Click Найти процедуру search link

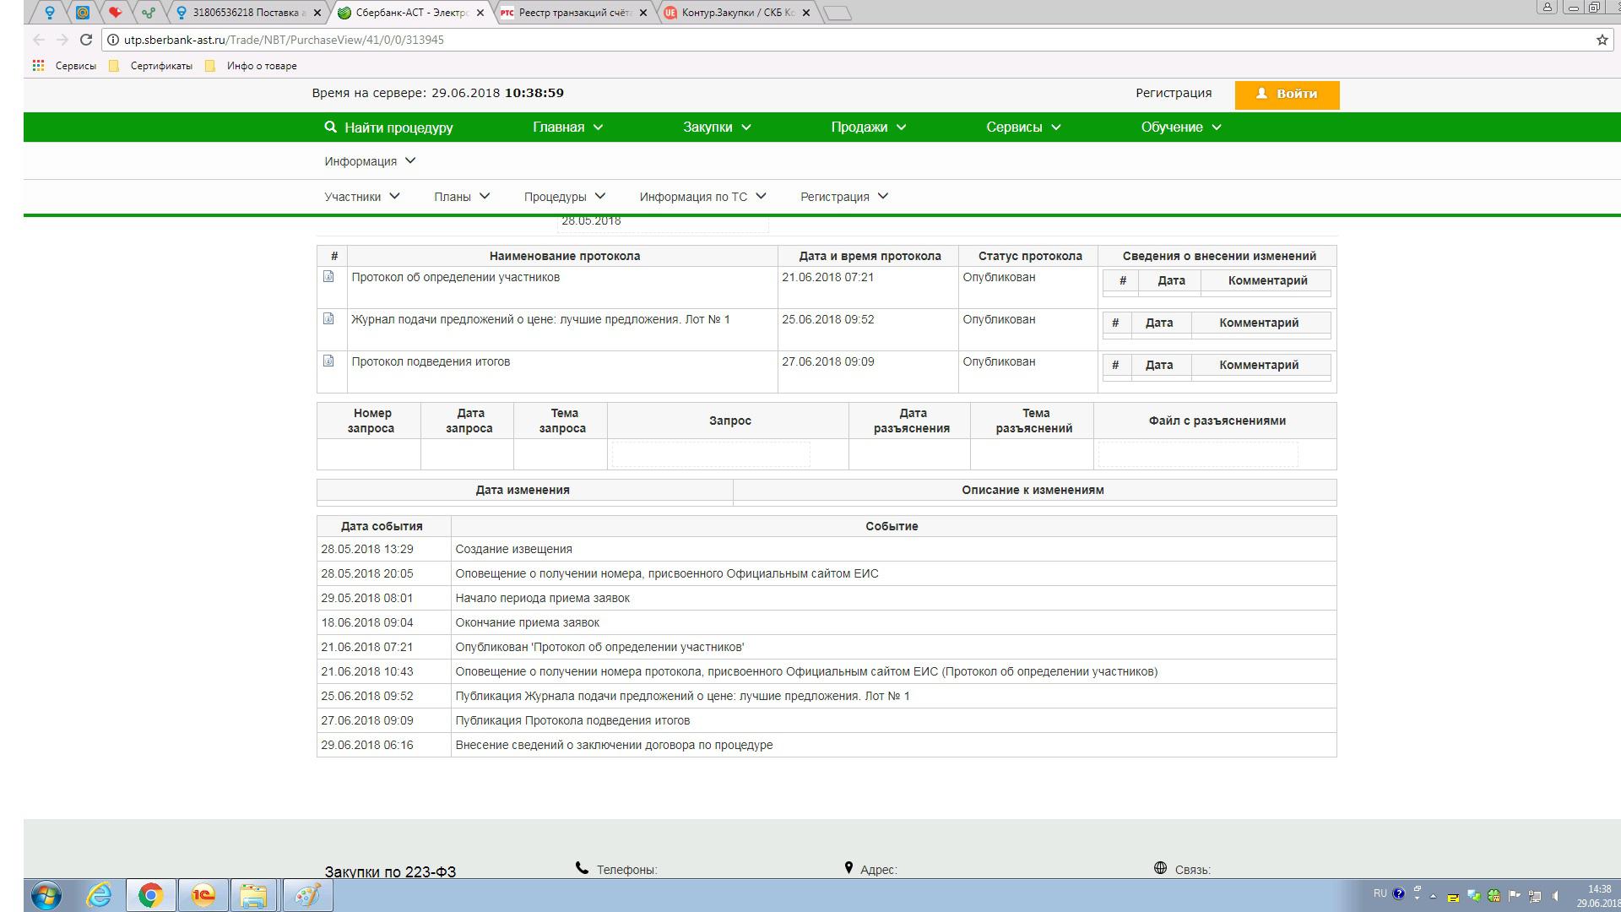(x=398, y=128)
